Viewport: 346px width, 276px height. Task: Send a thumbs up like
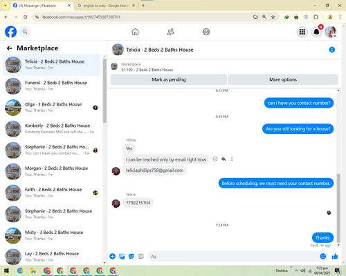[x=335, y=256]
